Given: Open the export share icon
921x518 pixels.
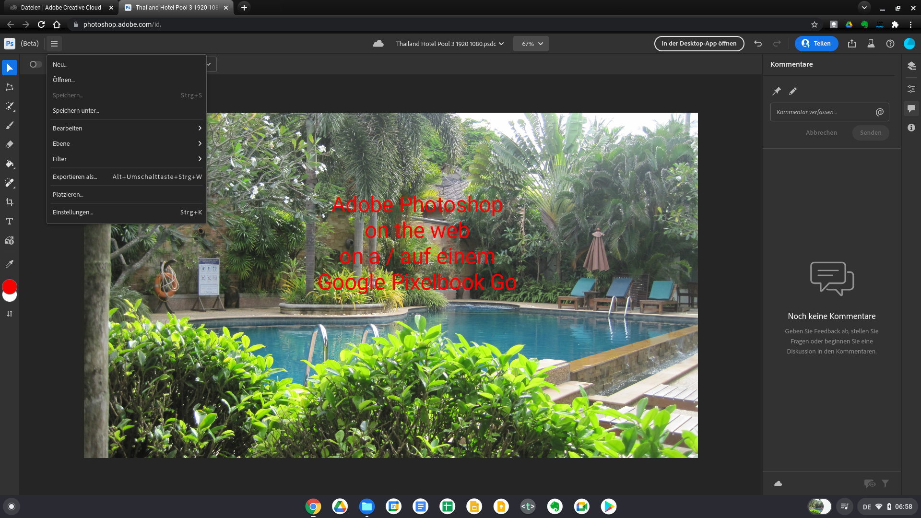Looking at the screenshot, I should click(852, 44).
